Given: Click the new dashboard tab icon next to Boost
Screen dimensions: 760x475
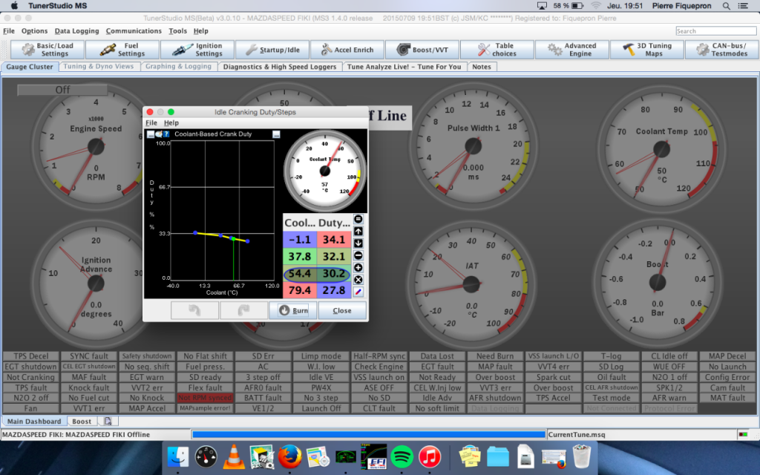Looking at the screenshot, I should point(108,422).
